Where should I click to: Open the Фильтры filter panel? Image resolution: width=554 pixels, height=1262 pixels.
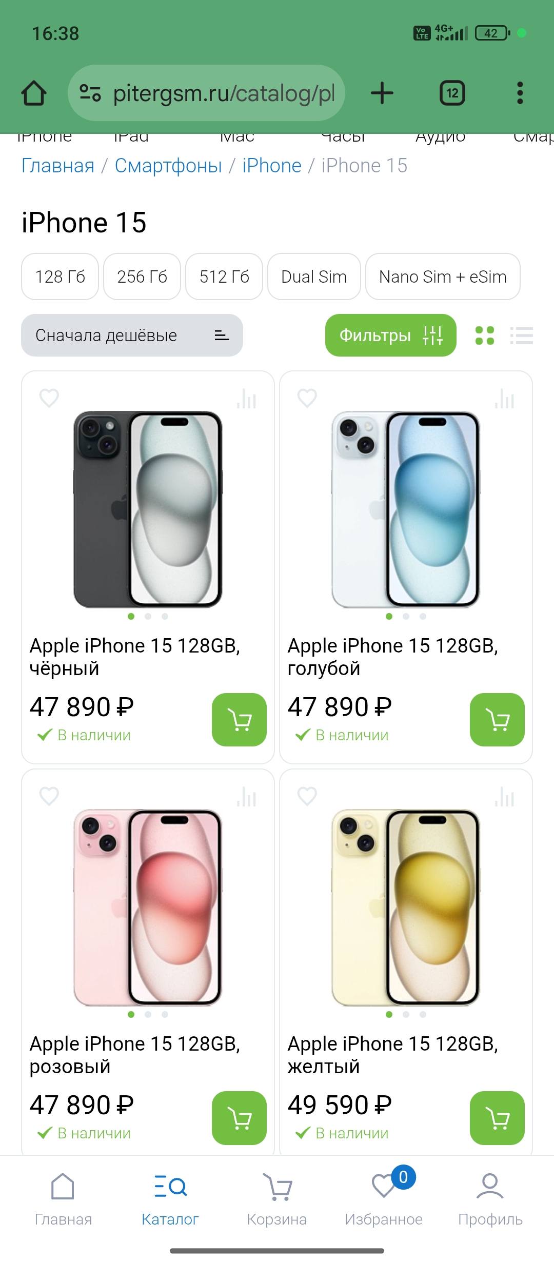[x=391, y=336]
